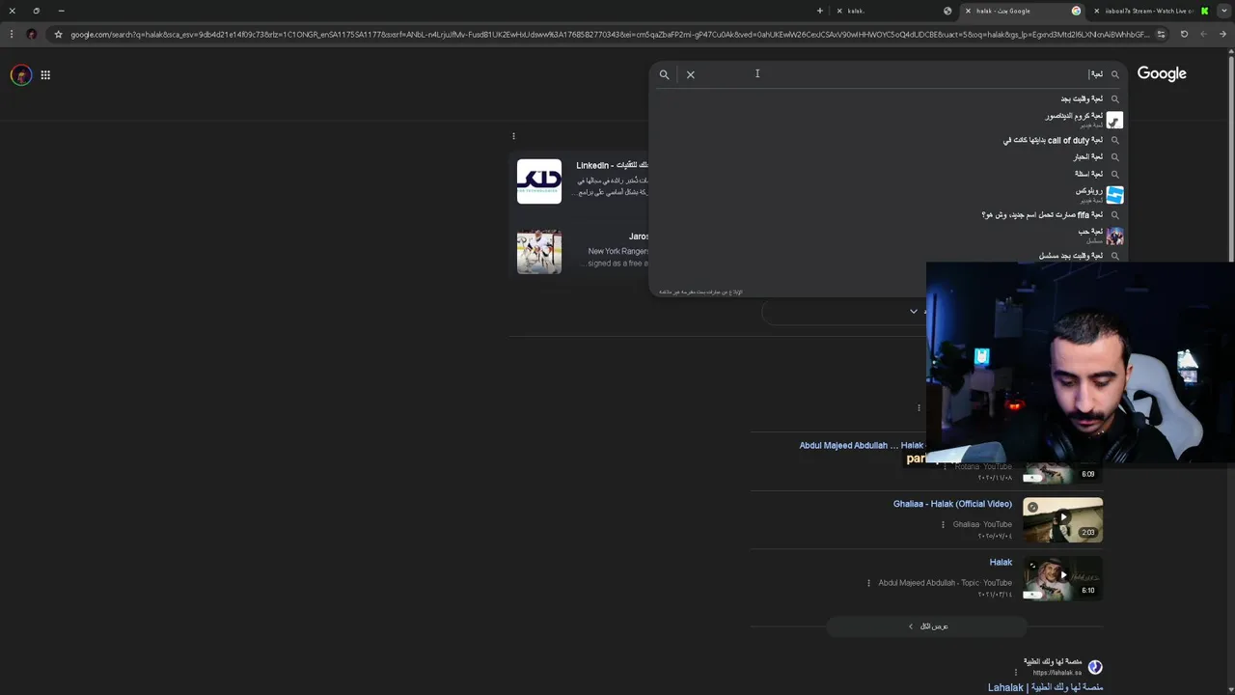Click the lahalak.sa site favicon
The width and height of the screenshot is (1235, 695).
point(1095,667)
